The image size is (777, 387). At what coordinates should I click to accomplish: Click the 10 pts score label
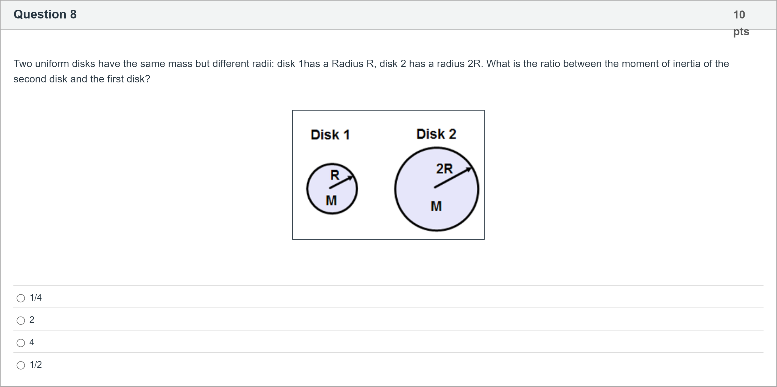tap(741, 23)
